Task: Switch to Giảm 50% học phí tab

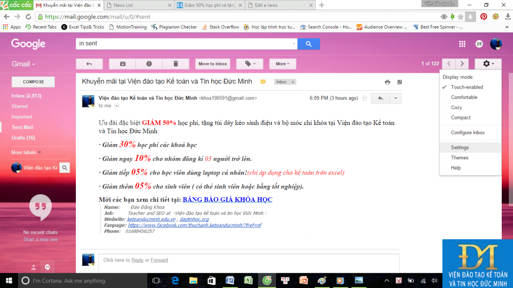Action: pos(209,5)
